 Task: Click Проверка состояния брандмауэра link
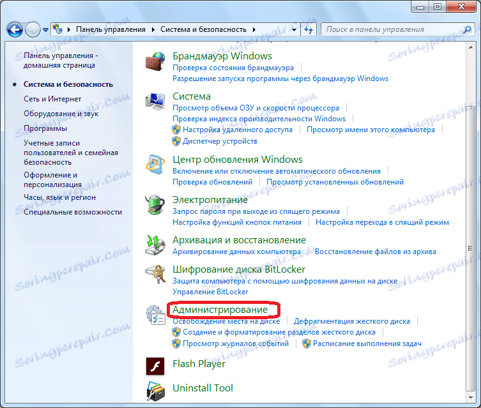tap(233, 68)
